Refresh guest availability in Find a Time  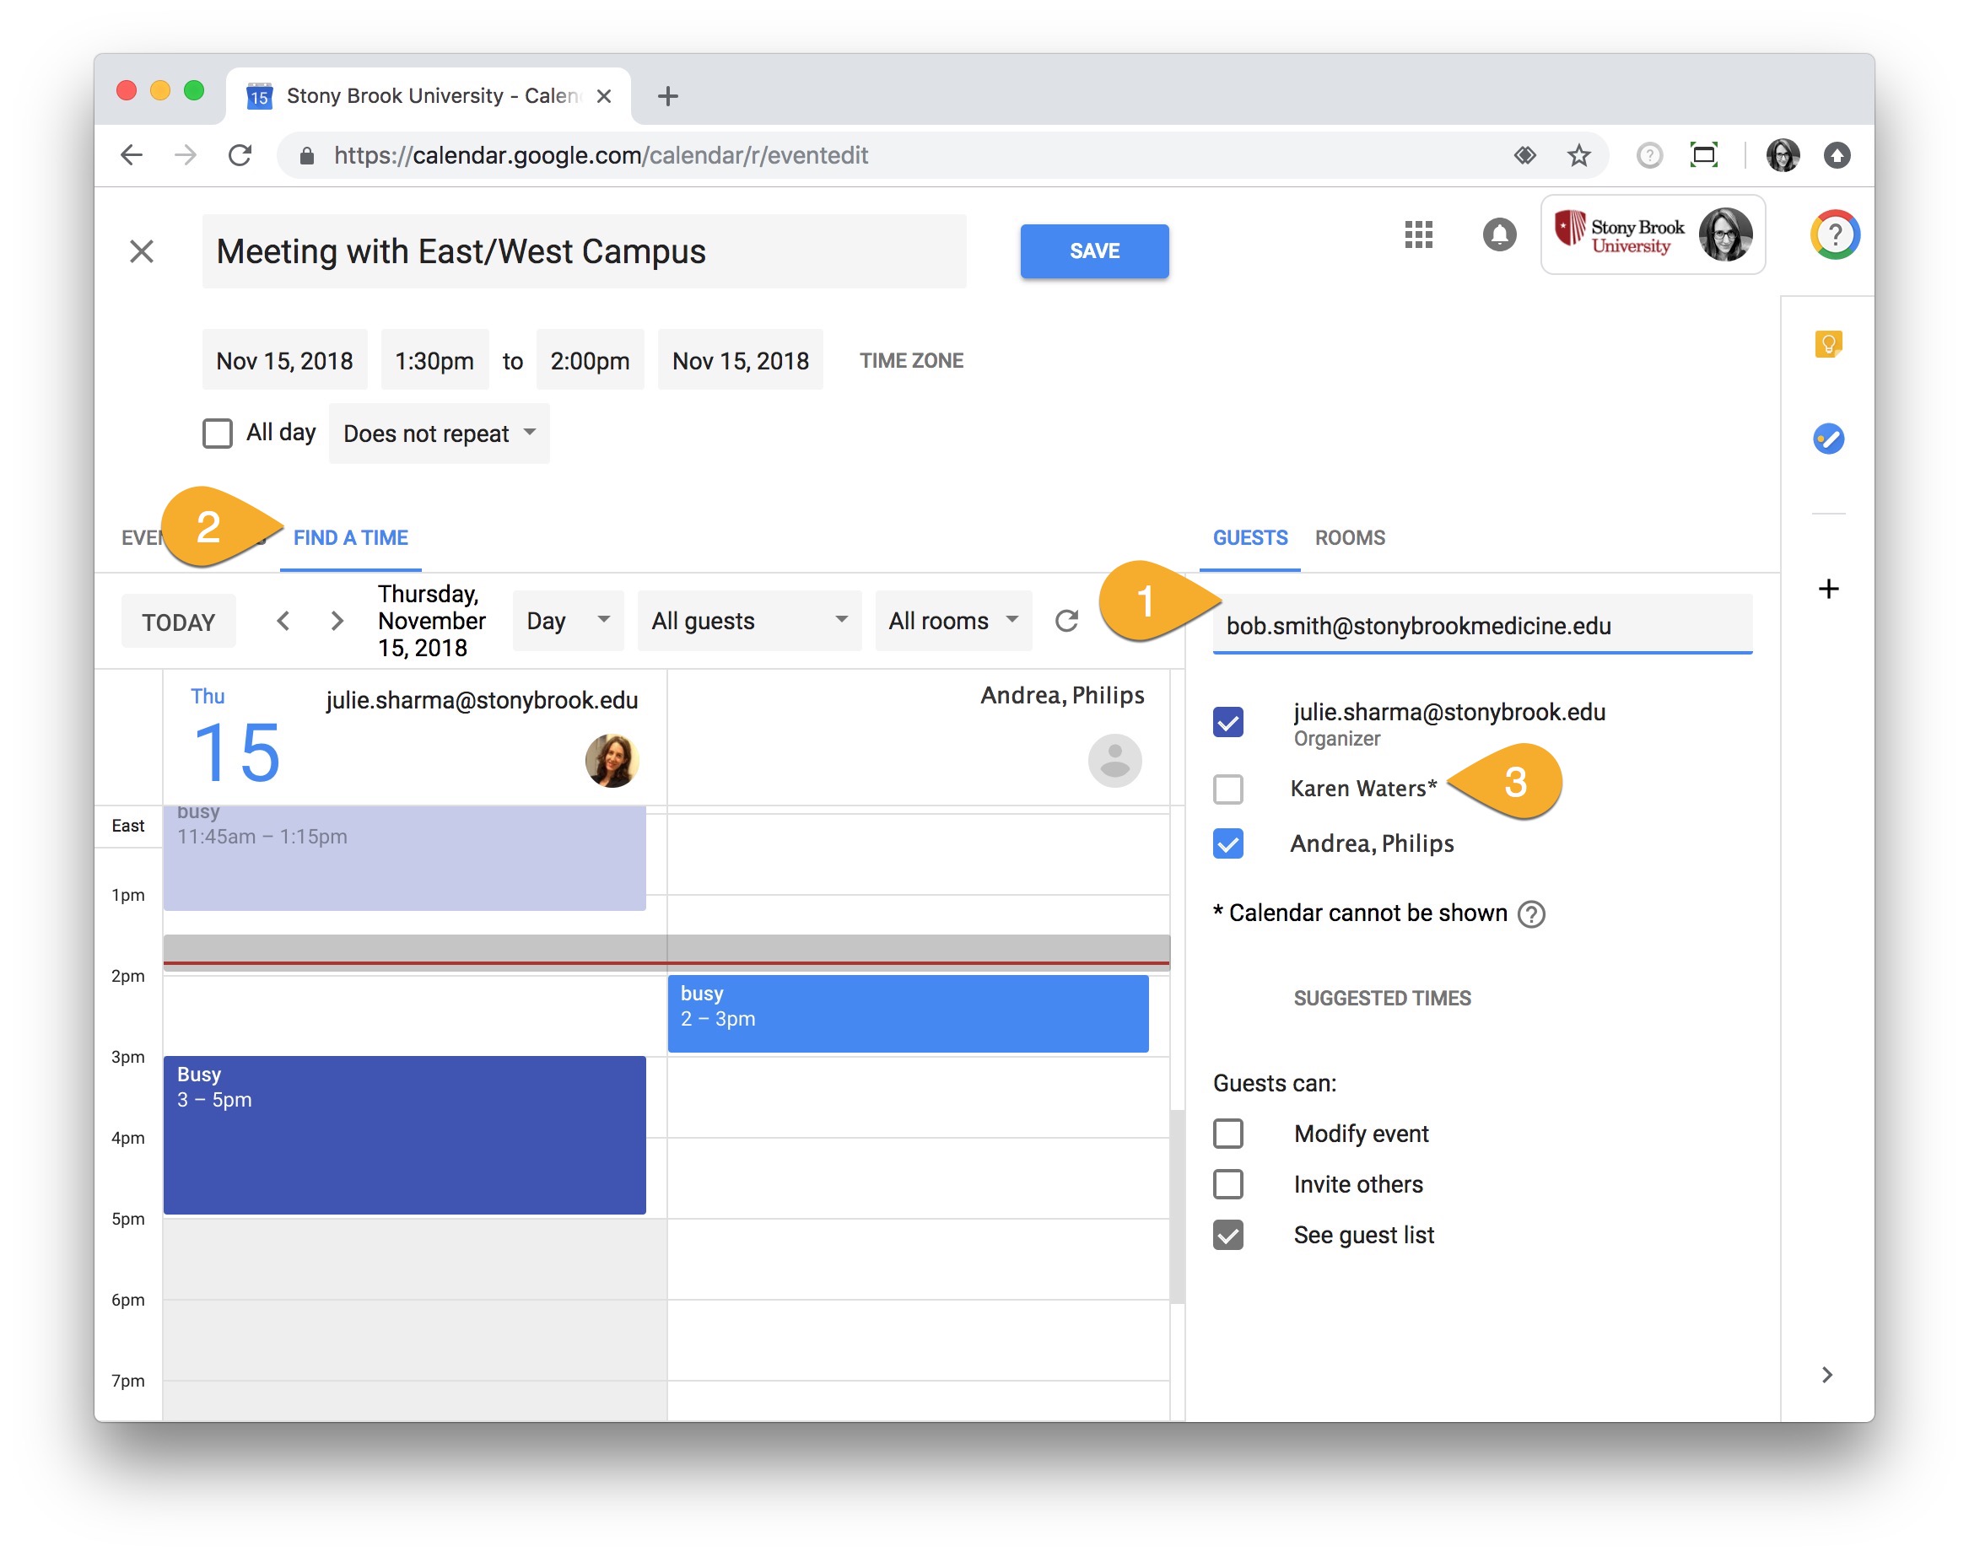click(x=1067, y=621)
